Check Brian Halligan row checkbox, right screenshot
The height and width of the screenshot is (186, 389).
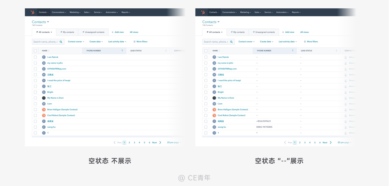click(x=206, y=110)
